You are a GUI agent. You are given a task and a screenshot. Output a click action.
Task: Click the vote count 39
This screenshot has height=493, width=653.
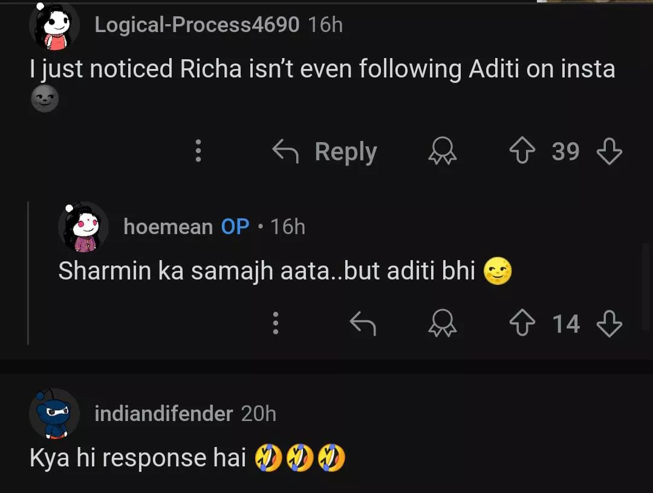coord(565,151)
